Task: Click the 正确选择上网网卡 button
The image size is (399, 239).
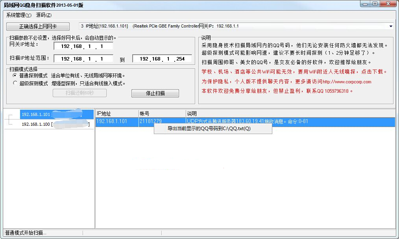Action: 38,26
